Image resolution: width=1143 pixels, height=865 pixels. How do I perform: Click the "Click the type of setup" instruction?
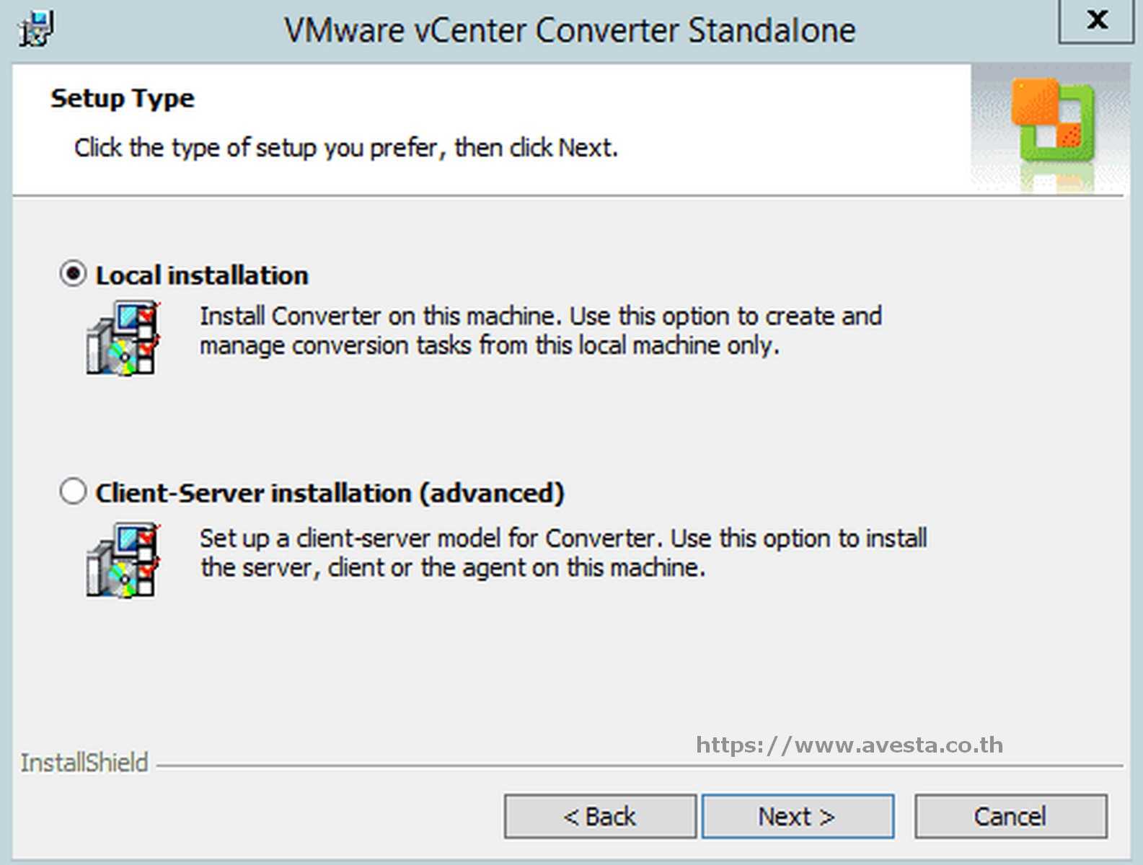346,148
